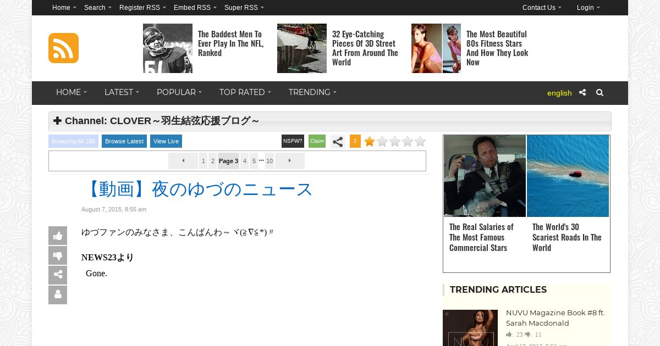Open POPULAR menu
This screenshot has height=346, width=660.
pyautogui.click(x=179, y=92)
